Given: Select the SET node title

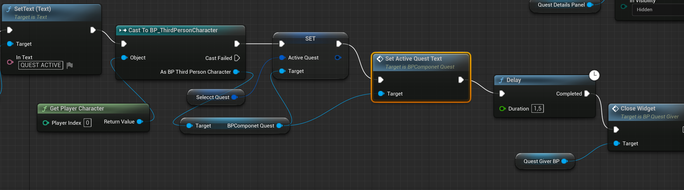Looking at the screenshot, I should coord(310,39).
